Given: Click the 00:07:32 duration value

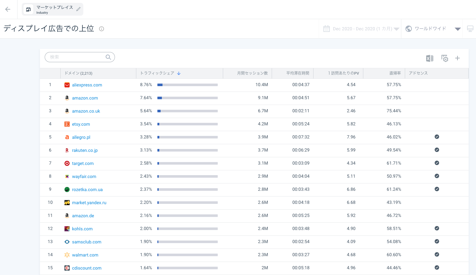Looking at the screenshot, I should 301,137.
